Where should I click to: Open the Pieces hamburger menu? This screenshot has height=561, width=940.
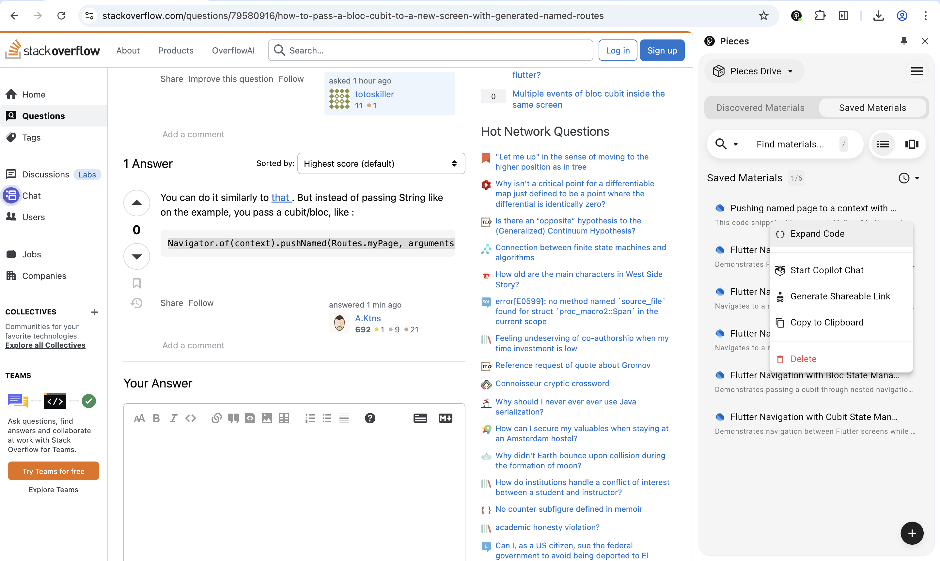(x=916, y=71)
